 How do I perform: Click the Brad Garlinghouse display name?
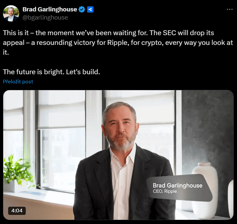tap(50, 9)
